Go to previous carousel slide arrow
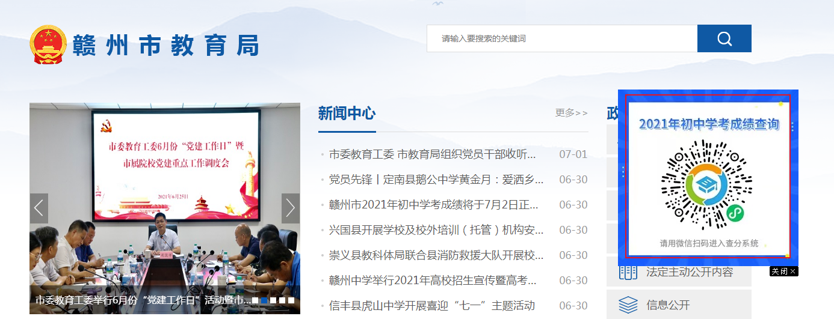The width and height of the screenshot is (834, 319). coord(39,208)
